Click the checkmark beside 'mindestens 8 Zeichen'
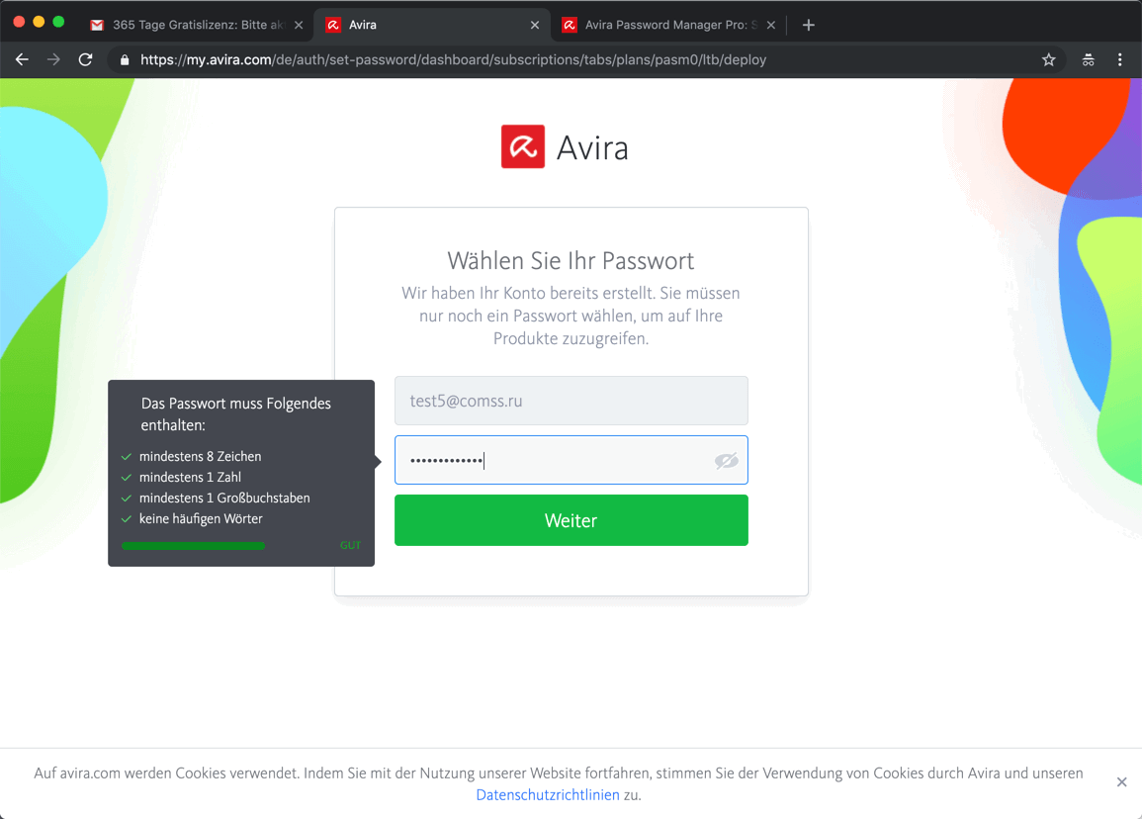1142x819 pixels. [x=126, y=457]
